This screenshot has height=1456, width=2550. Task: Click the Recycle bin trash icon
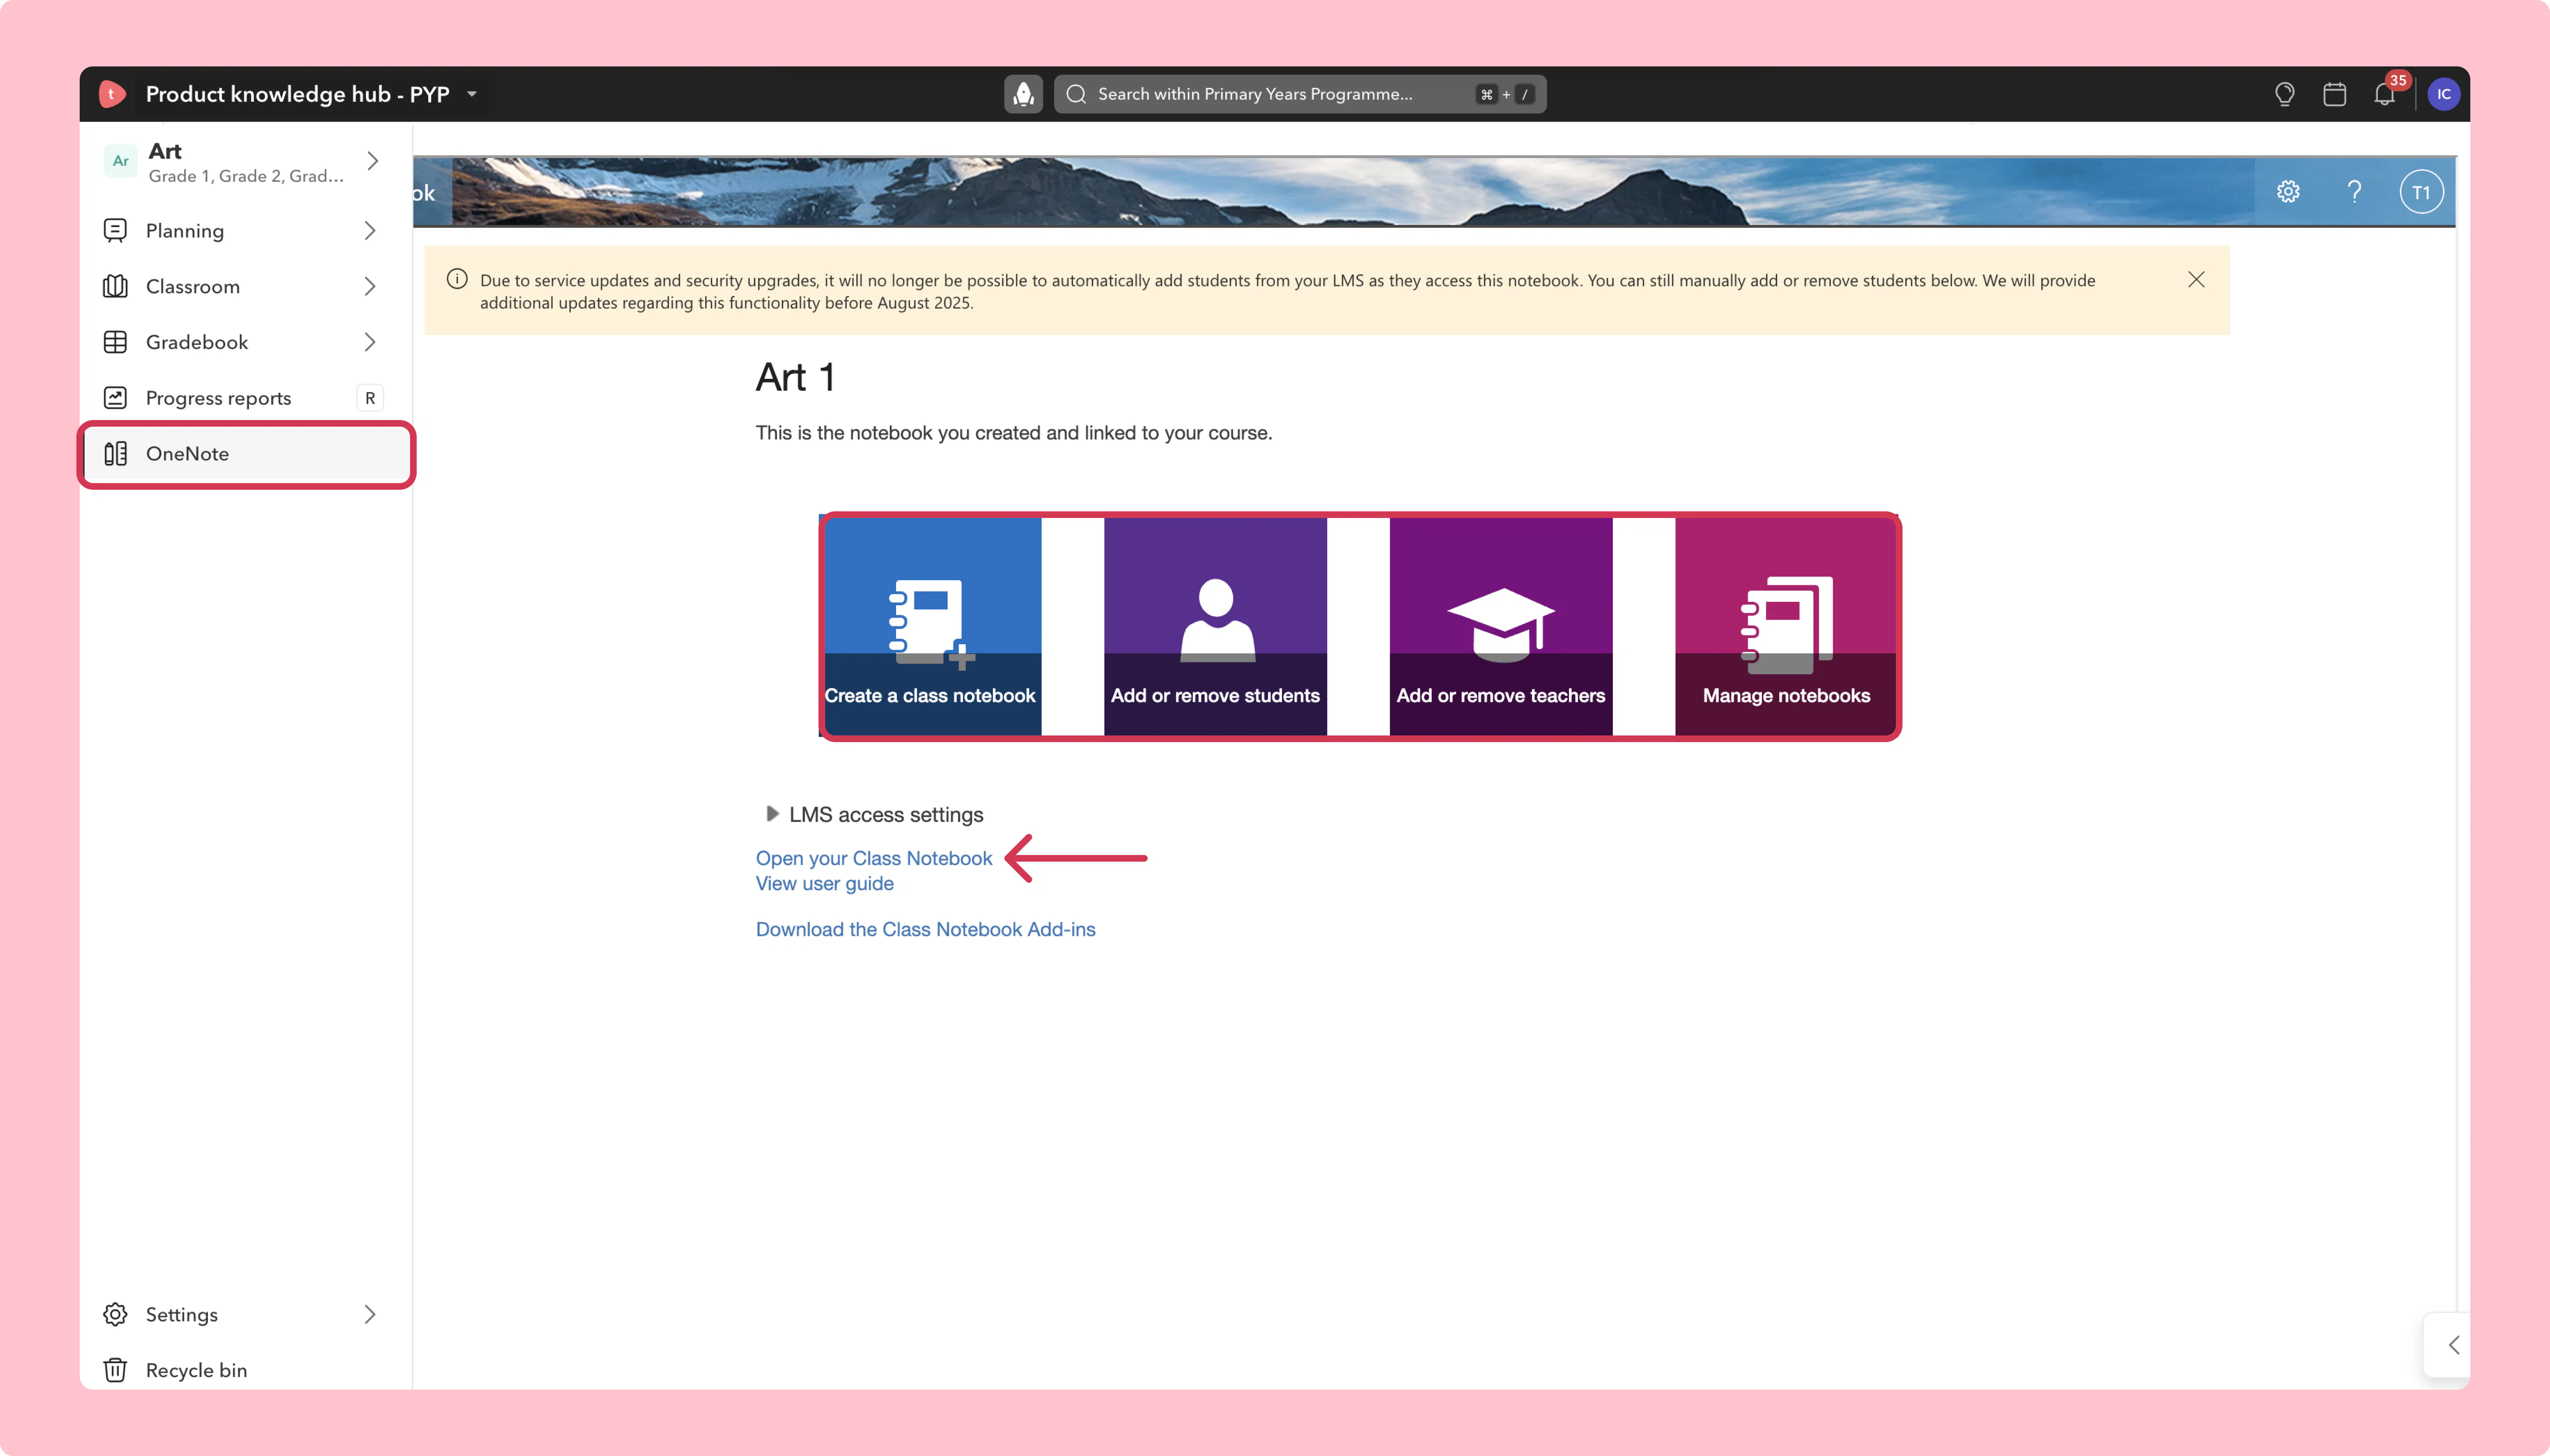(x=116, y=1370)
